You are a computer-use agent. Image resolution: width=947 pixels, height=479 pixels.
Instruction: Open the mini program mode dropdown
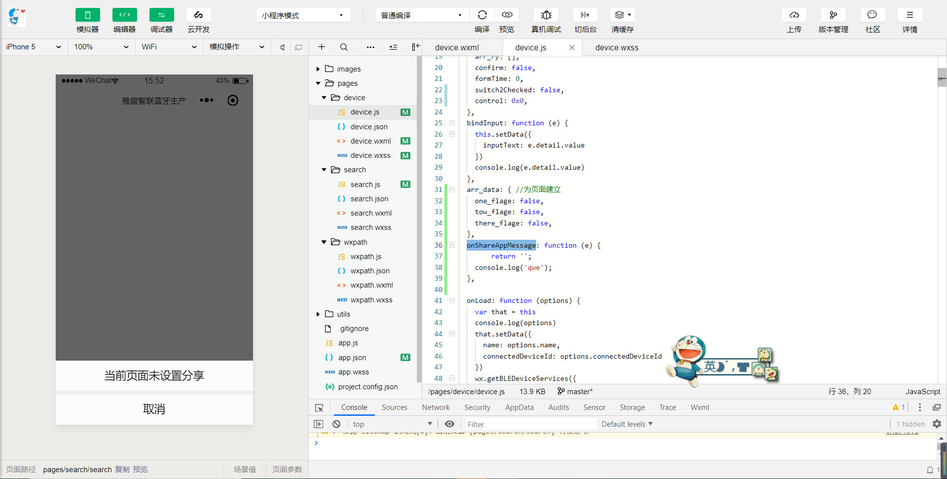point(303,15)
